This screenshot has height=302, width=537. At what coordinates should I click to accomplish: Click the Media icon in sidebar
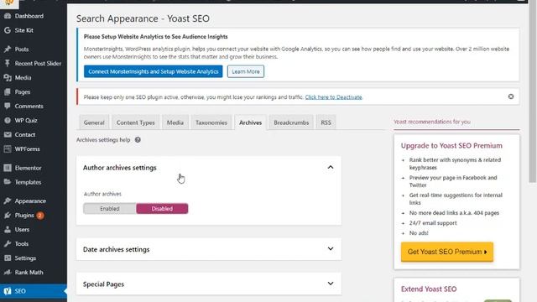pyautogui.click(x=8, y=78)
